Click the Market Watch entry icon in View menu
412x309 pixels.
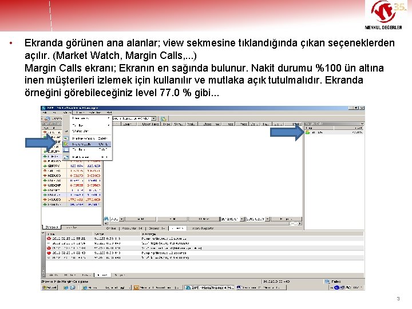[66, 138]
